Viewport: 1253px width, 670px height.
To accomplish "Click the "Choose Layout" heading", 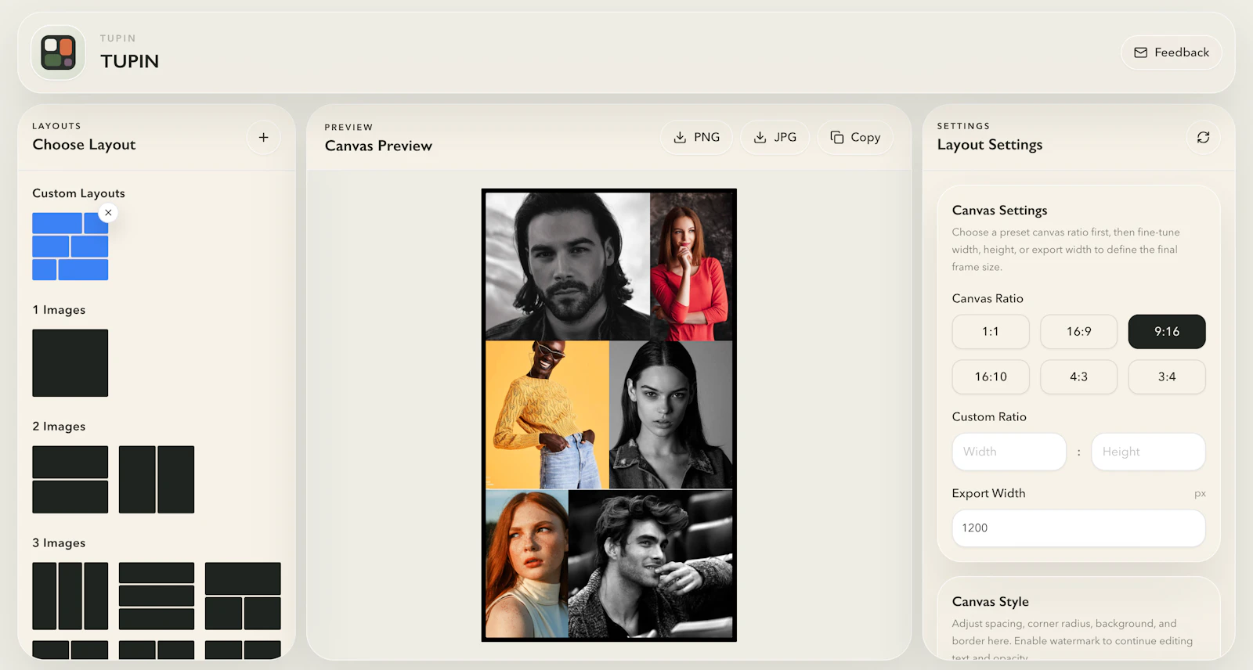I will tap(84, 145).
